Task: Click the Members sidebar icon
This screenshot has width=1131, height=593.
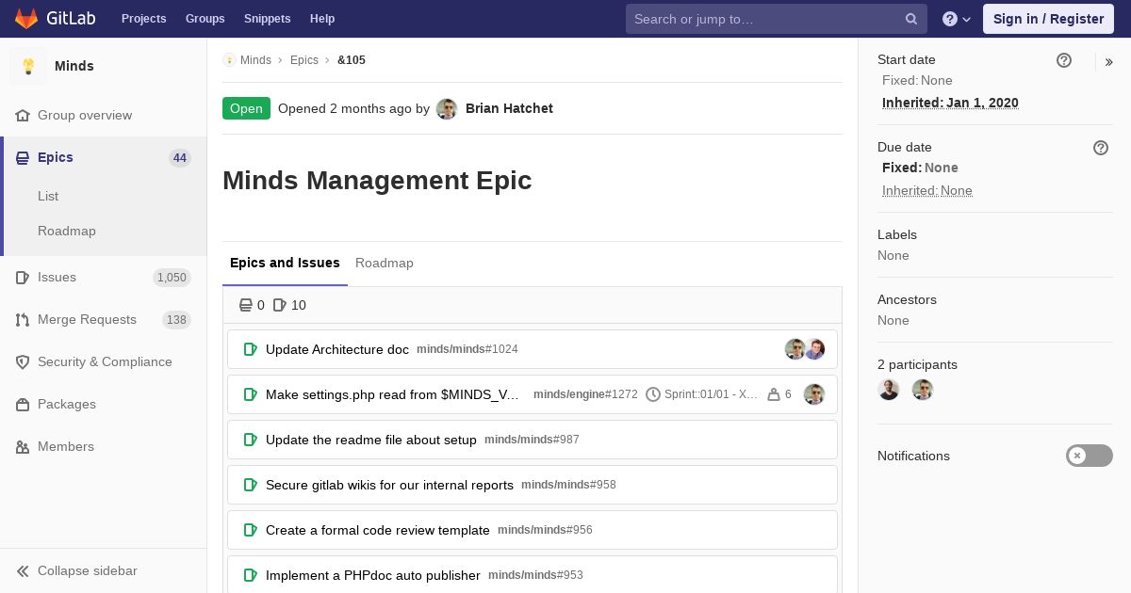Action: (x=23, y=447)
